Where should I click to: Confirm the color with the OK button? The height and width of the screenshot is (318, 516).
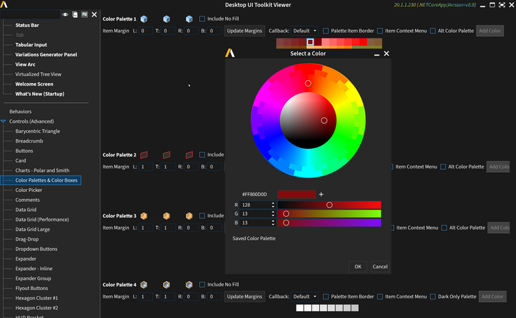[x=357, y=267]
